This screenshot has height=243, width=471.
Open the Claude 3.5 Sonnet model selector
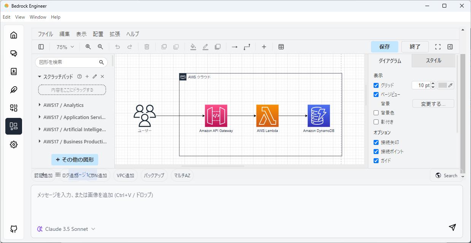(x=66, y=229)
